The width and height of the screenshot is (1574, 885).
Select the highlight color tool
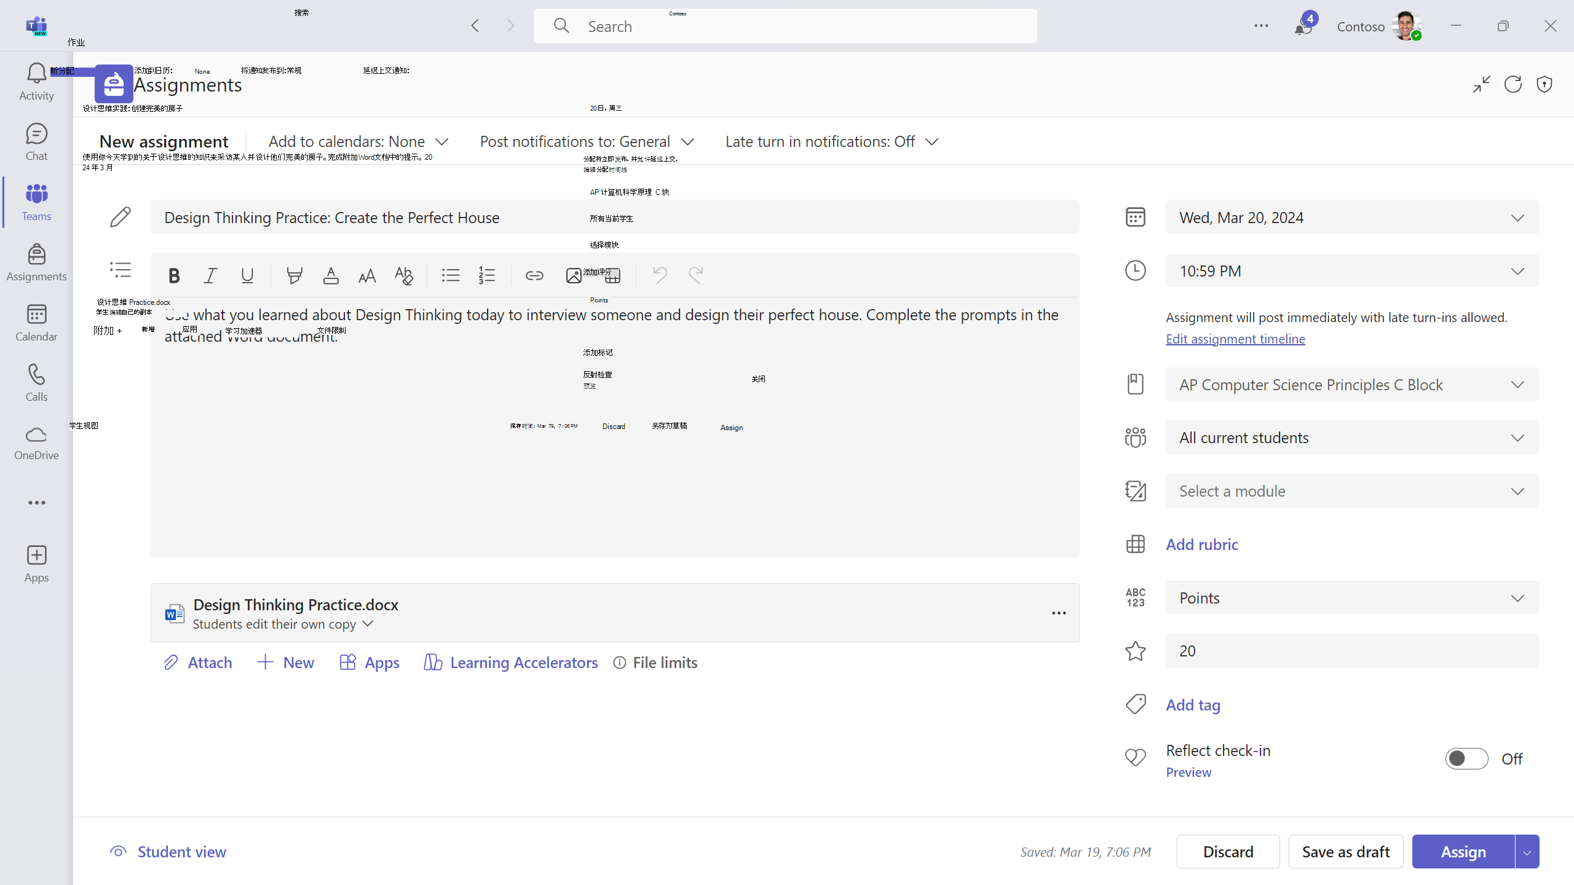295,275
